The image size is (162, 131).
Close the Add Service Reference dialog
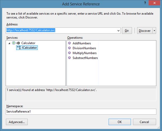pos(154,4)
